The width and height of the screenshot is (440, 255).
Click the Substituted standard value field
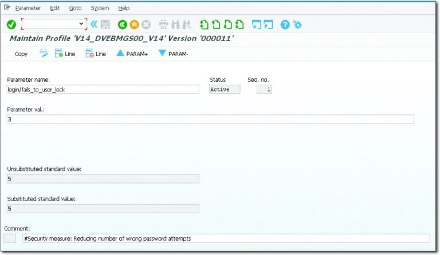click(x=103, y=209)
